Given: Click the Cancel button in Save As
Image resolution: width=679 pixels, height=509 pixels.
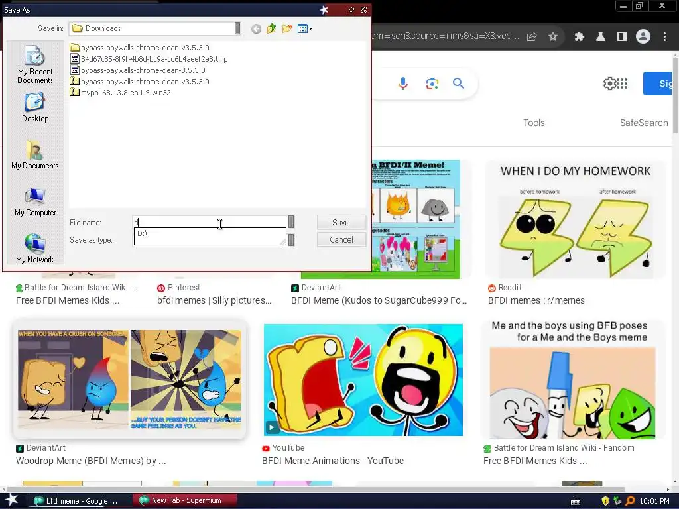Looking at the screenshot, I should pyautogui.click(x=341, y=239).
